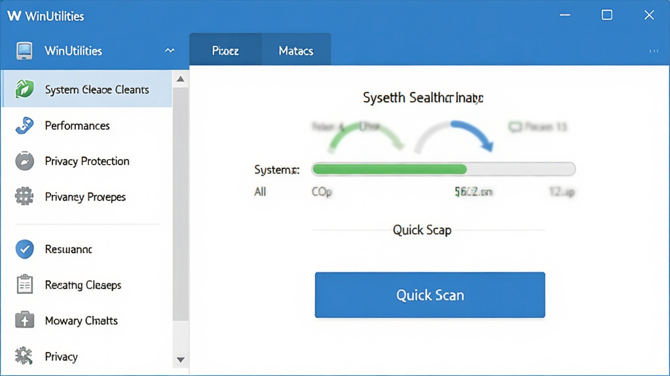Click the green System progress bar
Viewport: 670px width, 376px height.
[x=444, y=169]
